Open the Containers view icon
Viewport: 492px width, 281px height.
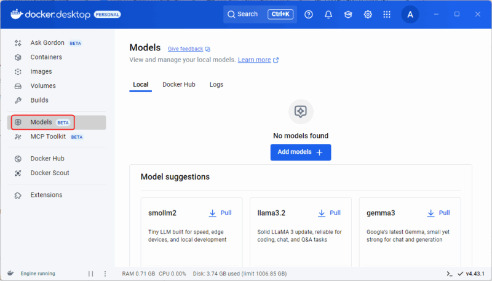pyautogui.click(x=18, y=57)
